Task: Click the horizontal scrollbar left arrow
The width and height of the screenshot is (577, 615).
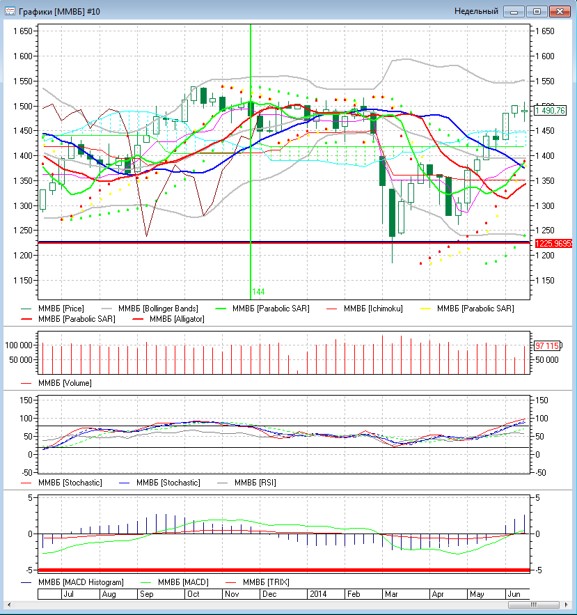Action: click(8, 605)
